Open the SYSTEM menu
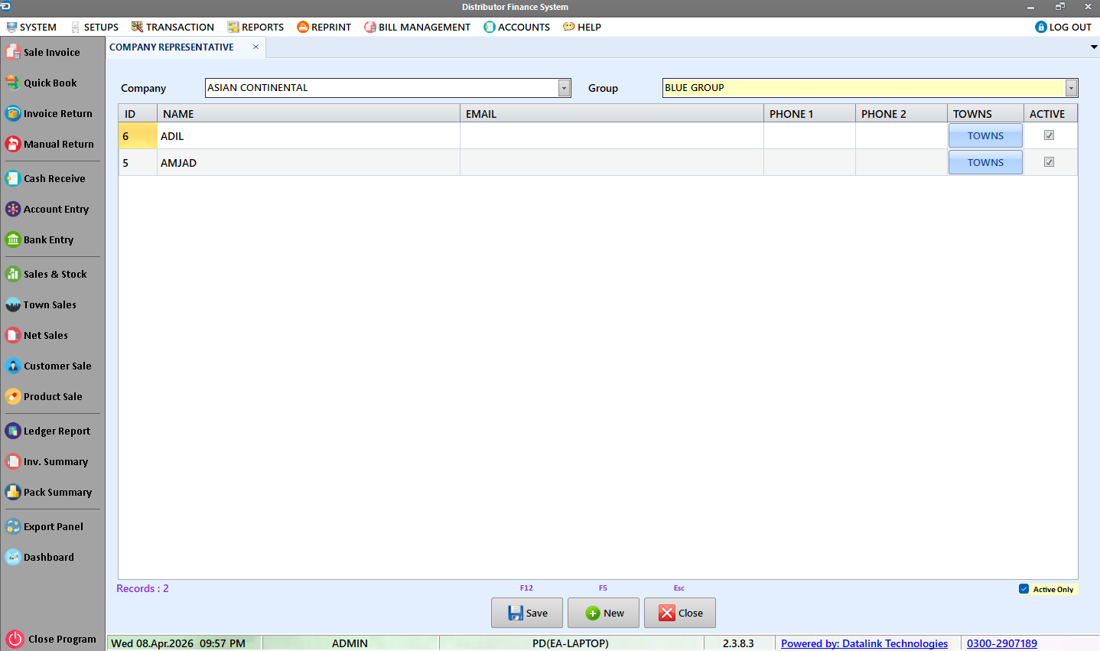 tap(31, 27)
